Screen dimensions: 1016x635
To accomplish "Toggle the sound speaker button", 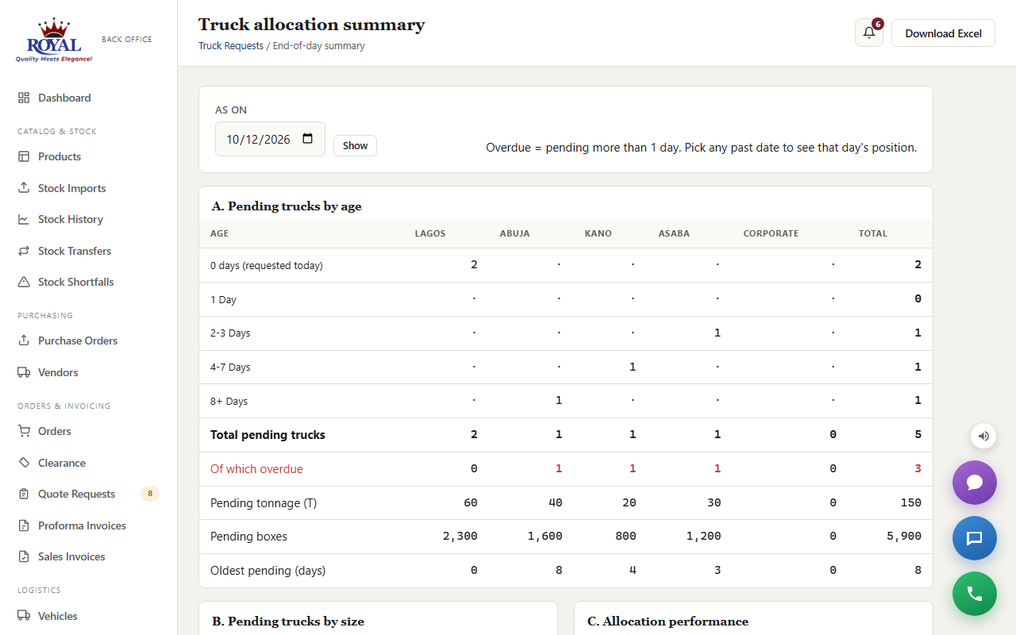I will point(983,436).
